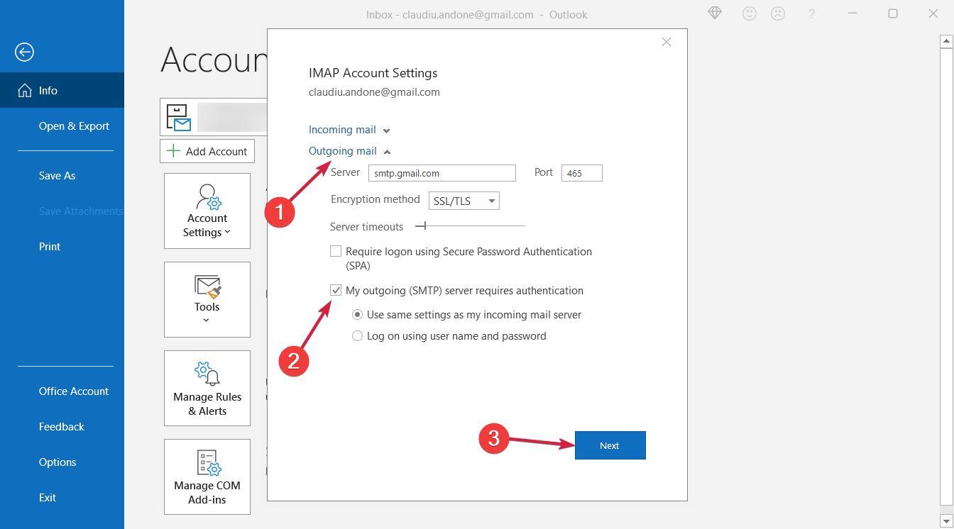
Task: Select Log on using user name and password
Action: tap(358, 336)
